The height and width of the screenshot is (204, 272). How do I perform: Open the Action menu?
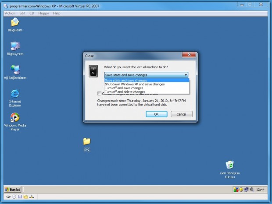10,13
